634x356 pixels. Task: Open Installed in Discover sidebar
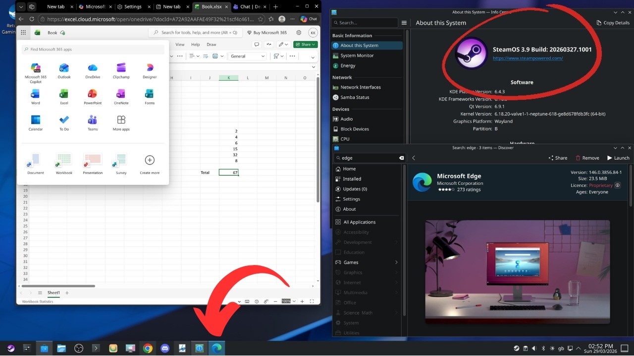(367, 179)
